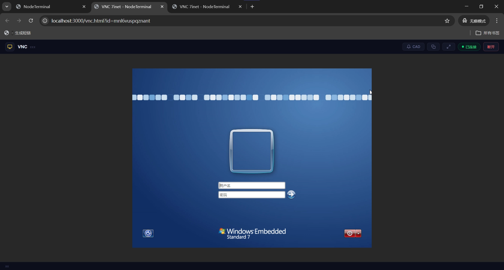
Task: Toggle VNC fullscreen mode icon
Action: [449, 47]
